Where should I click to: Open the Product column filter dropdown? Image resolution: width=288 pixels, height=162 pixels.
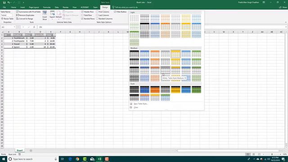(x=24, y=35)
